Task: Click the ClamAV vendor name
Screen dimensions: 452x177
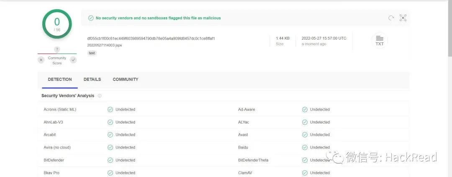Action: point(246,173)
